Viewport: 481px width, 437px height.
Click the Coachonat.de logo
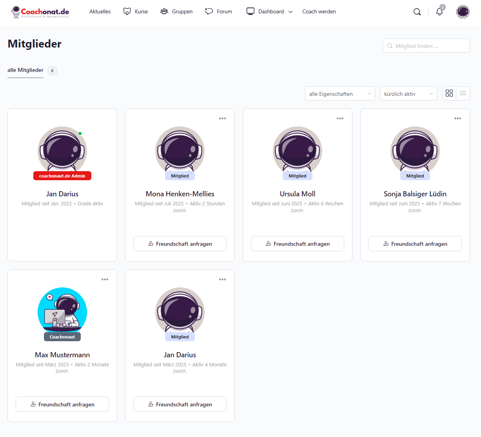[40, 12]
